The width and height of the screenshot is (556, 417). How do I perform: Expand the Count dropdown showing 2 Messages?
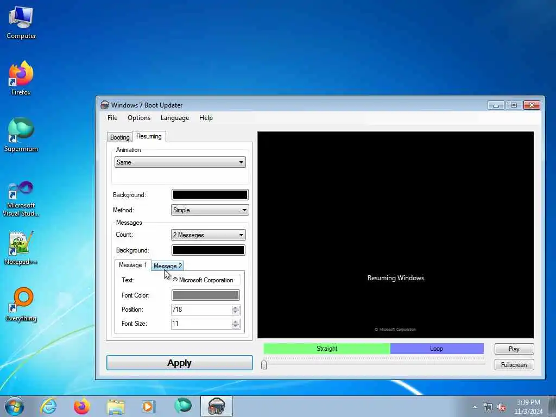pos(208,235)
